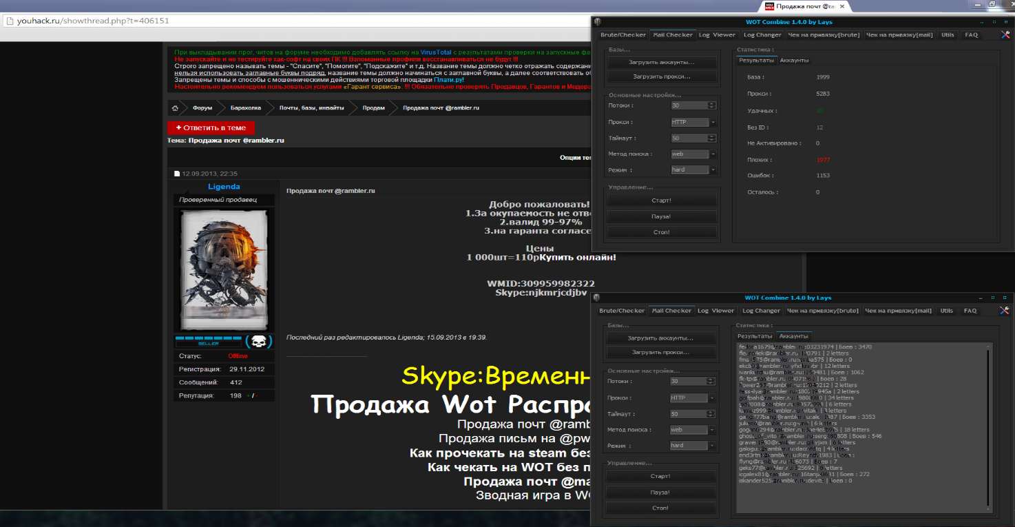Click the Проверенный продавец user title
The height and width of the screenshot is (527, 1015).
218,200
